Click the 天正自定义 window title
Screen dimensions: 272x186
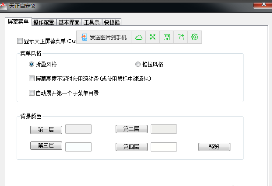[x=22, y=6]
